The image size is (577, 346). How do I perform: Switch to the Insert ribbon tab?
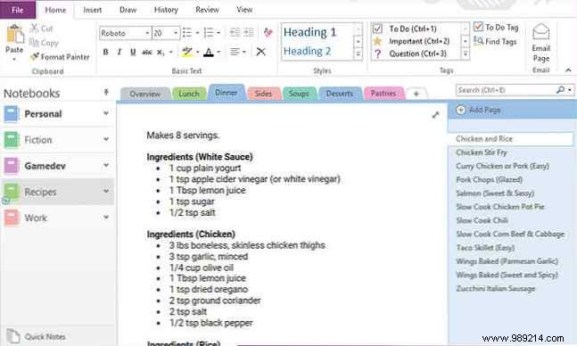pyautogui.click(x=93, y=10)
